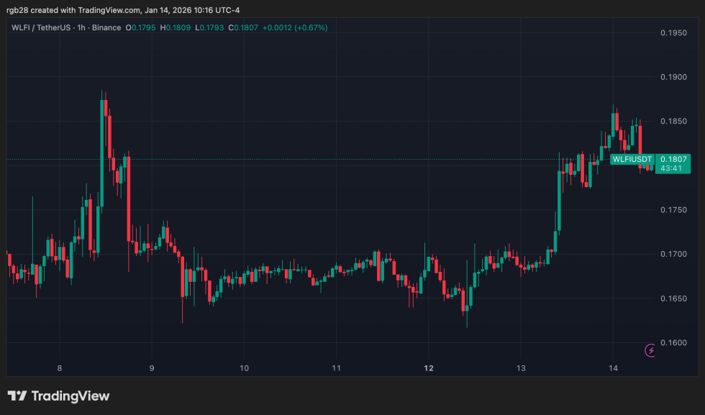
Task: Select date 14 on the time axis
Action: (612, 368)
